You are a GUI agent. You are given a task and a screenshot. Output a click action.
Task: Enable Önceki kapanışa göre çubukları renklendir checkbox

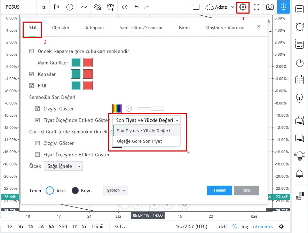31,51
